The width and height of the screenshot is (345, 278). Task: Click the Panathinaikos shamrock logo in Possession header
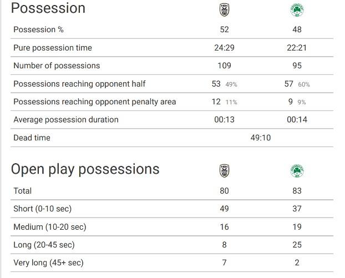click(x=297, y=10)
